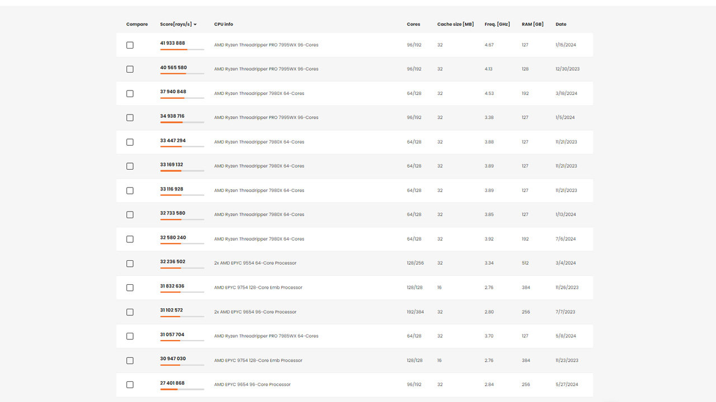
Task: Check compare box for score 31 832 636
Action: coord(130,288)
